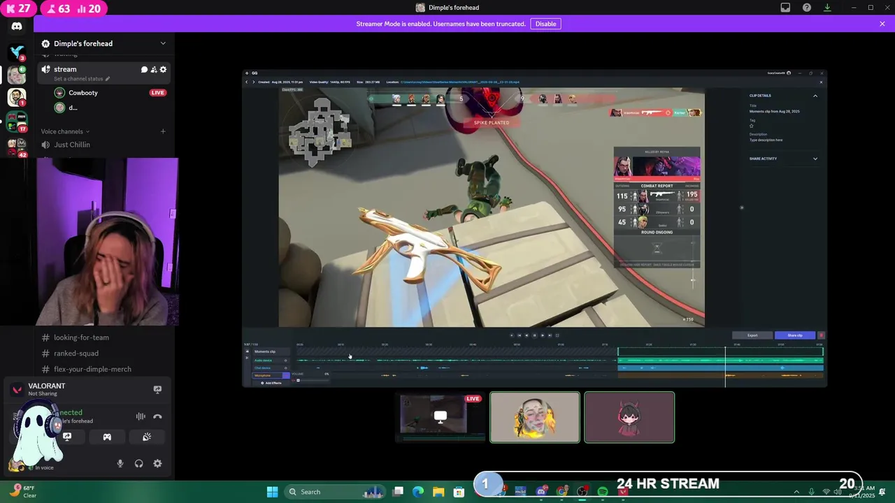Share VALORANT screen from activity panel
This screenshot has width=895, height=503.
[x=157, y=390]
